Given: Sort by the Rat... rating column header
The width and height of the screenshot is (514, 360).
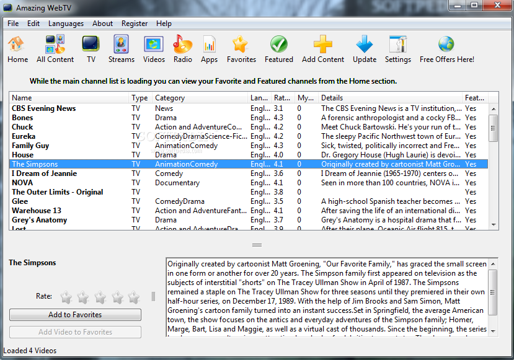Looking at the screenshot, I should click(283, 98).
